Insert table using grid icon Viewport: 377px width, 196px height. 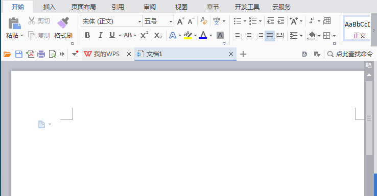327,21
